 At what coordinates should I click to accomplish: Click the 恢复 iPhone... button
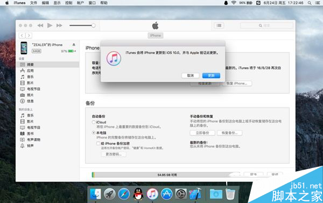click(237, 83)
